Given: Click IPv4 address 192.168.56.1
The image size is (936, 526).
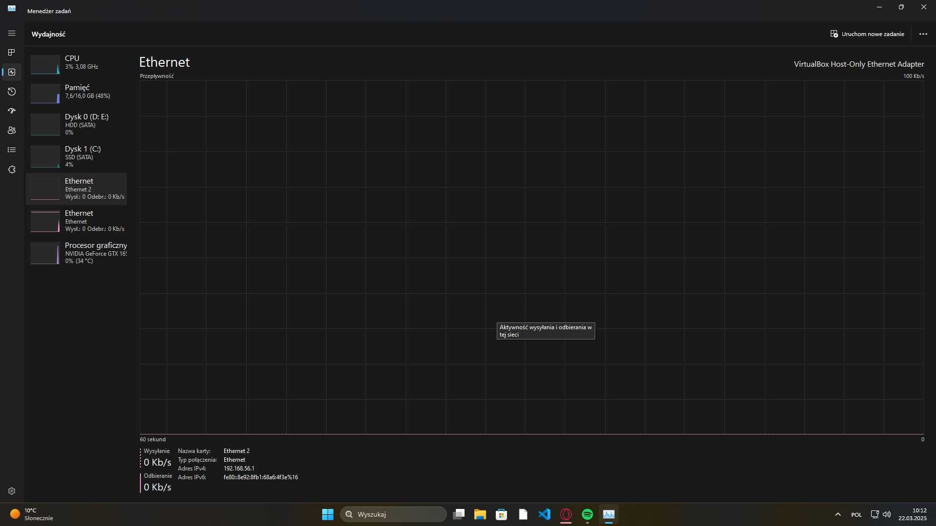Looking at the screenshot, I should (239, 469).
